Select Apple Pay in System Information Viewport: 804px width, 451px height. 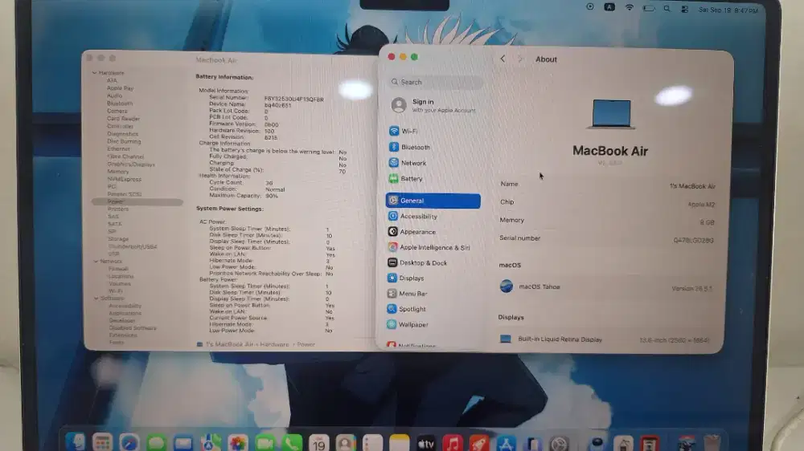(120, 88)
